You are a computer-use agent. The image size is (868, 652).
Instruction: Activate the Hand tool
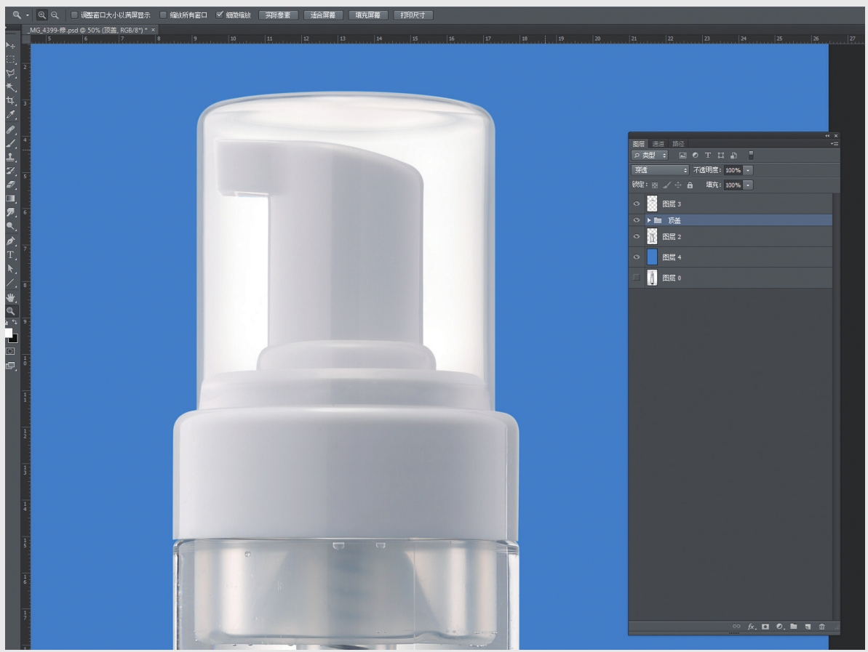10,297
